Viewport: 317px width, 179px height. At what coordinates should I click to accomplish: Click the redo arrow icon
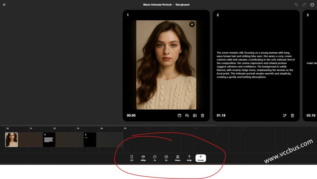click(x=304, y=5)
